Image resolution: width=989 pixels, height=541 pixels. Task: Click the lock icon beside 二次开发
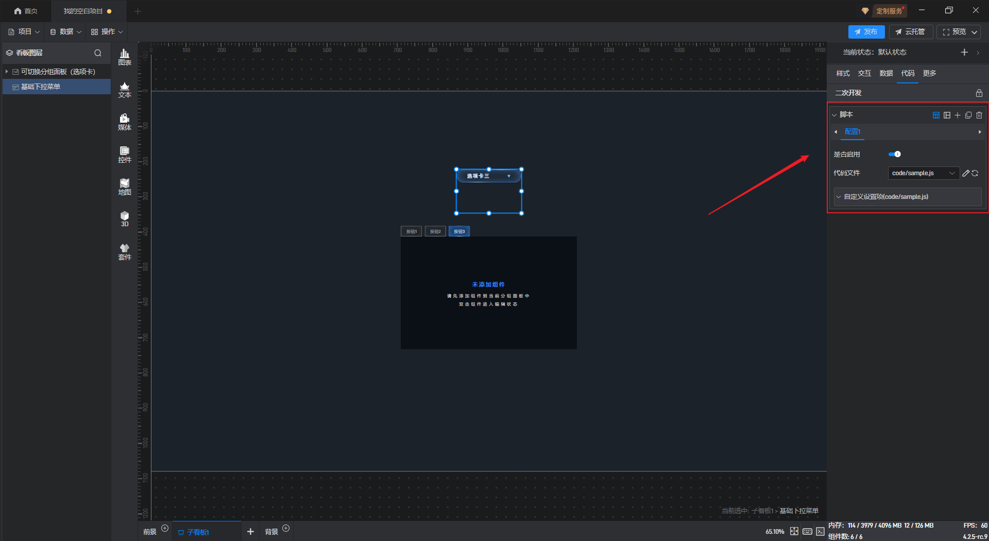[x=979, y=93]
